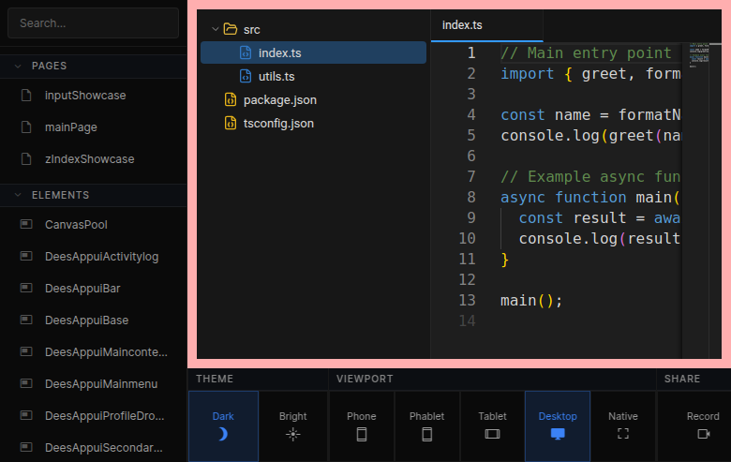Click the tsconfig.json file icon

[x=230, y=123]
